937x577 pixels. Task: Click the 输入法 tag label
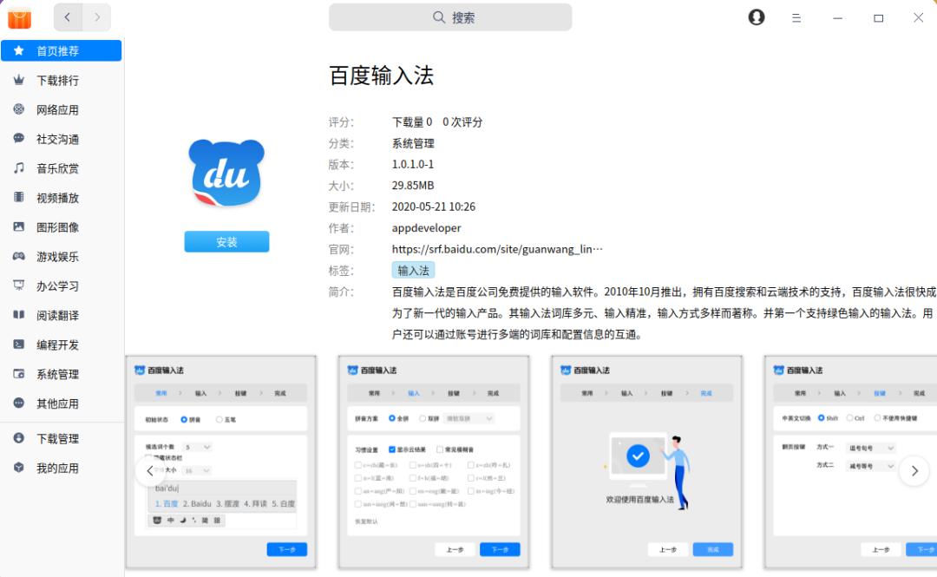[413, 270]
